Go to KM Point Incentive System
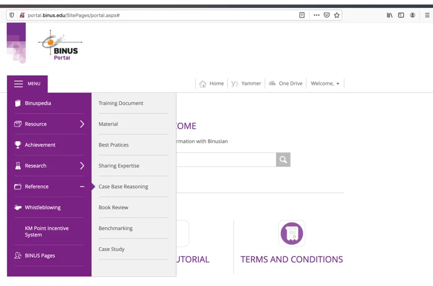 pos(46,231)
